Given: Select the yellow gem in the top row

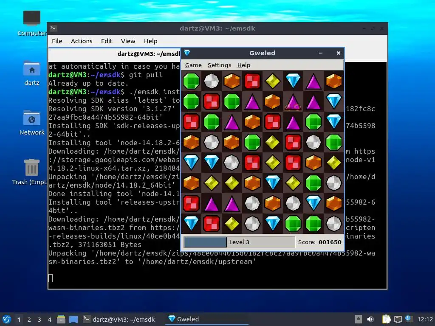Looking at the screenshot, I should click(272, 81).
